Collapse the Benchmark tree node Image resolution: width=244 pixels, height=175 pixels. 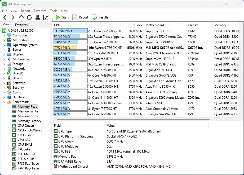(x=4, y=102)
